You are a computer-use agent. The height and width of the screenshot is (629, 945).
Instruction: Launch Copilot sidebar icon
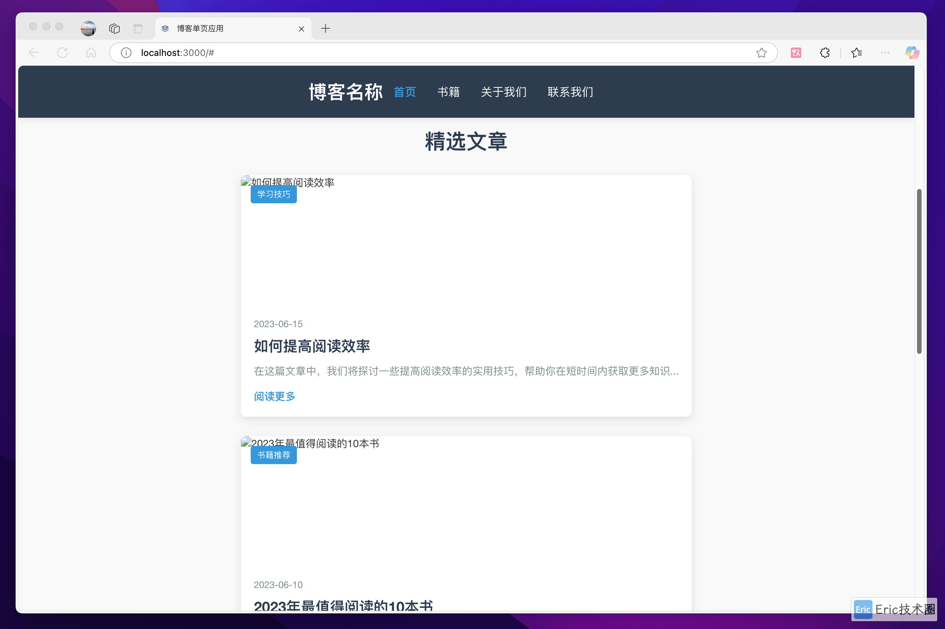[912, 53]
